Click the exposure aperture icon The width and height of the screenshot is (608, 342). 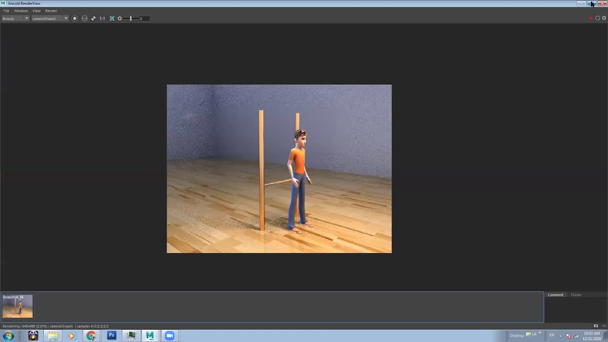120,19
